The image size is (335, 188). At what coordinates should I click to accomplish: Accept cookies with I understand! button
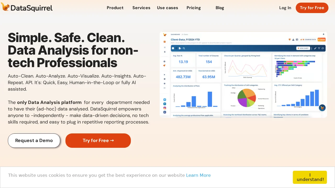pos(310,177)
